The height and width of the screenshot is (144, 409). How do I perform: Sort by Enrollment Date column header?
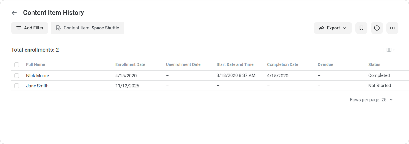130,64
